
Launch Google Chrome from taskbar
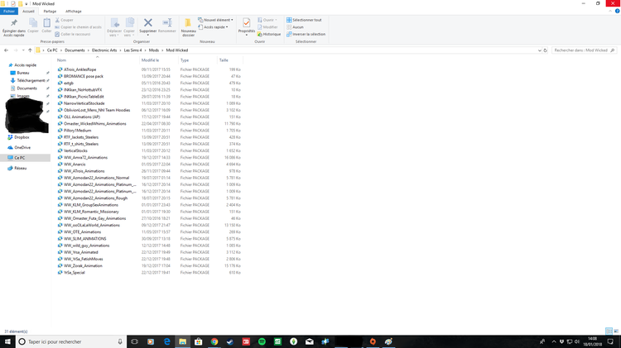(214, 341)
